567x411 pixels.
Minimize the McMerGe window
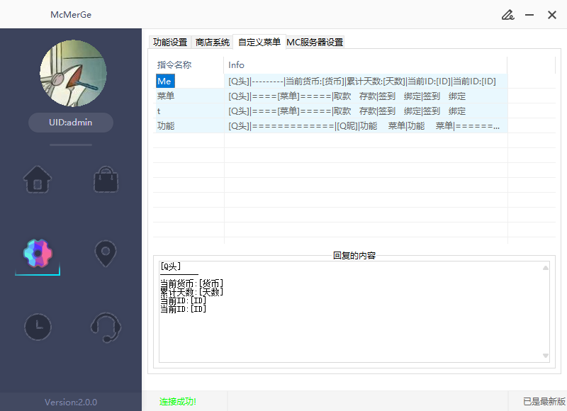pos(529,15)
